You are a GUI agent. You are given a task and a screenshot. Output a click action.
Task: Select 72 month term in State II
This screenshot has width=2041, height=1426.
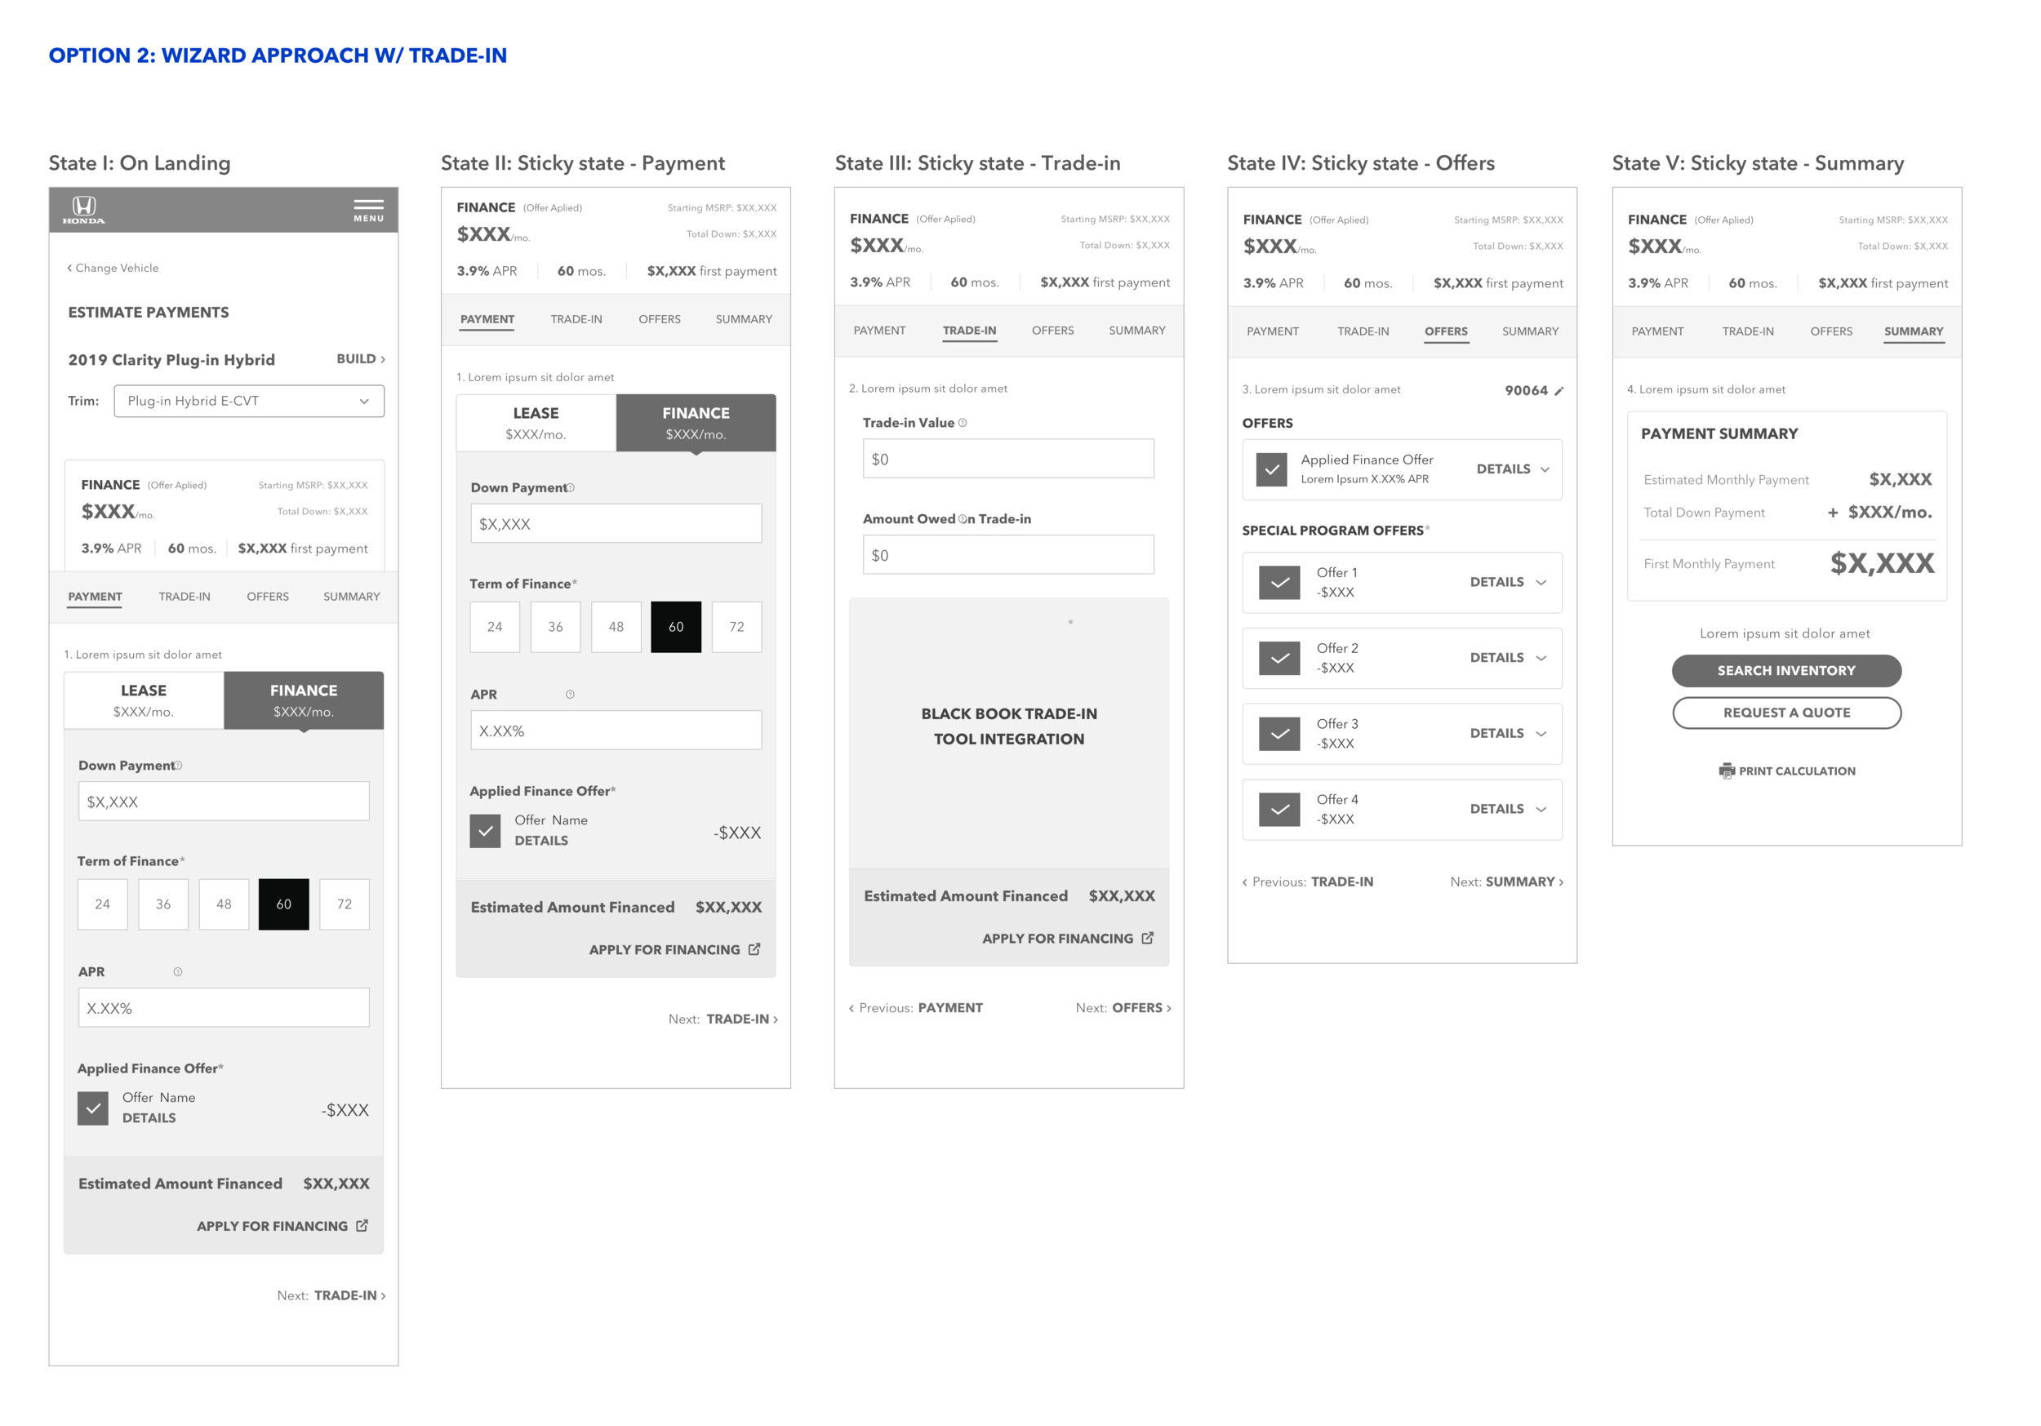pos(736,627)
